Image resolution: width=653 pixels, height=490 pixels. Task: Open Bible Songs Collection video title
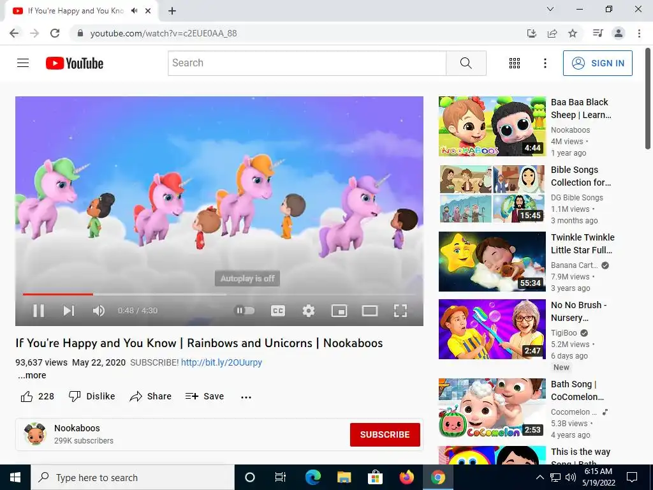point(581,176)
